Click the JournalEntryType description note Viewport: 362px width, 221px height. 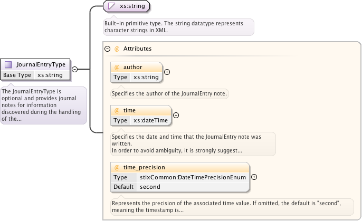pyautogui.click(x=43, y=104)
